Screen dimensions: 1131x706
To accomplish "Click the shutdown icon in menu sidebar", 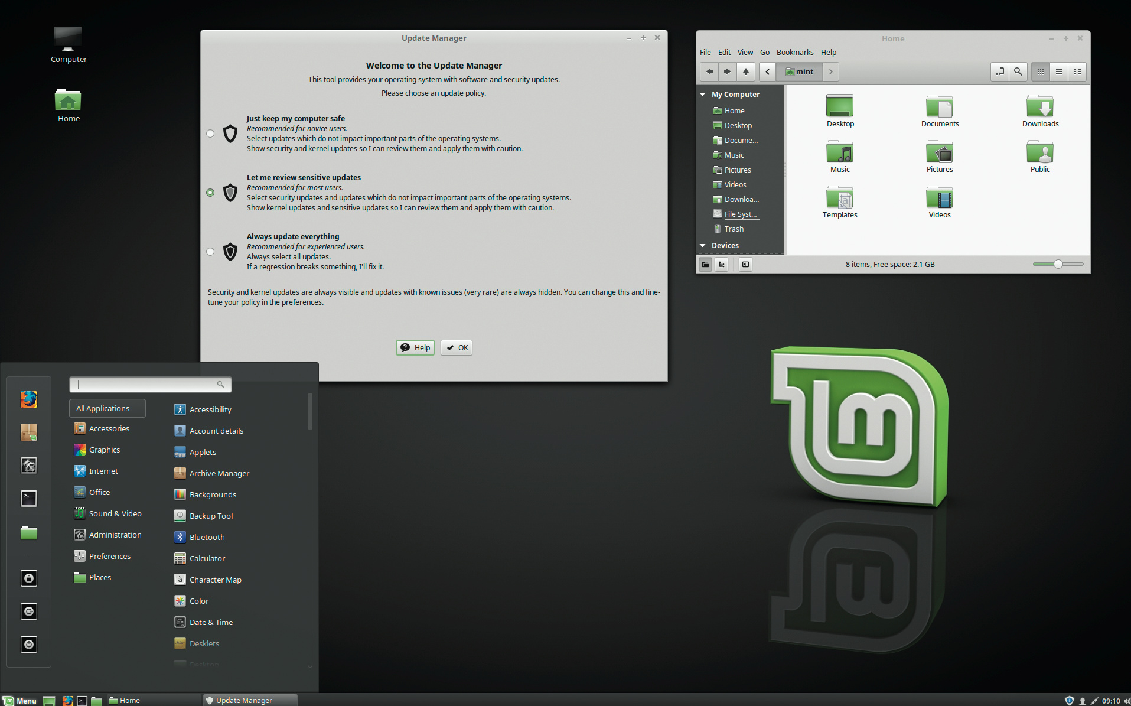I will coord(29,644).
